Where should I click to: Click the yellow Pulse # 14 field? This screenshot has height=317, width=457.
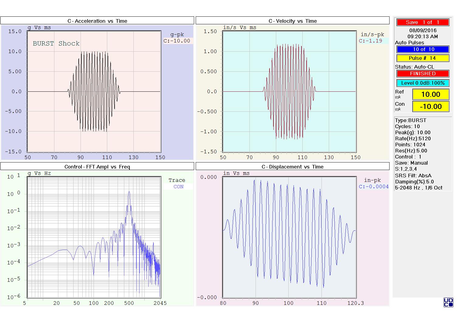tap(423, 58)
